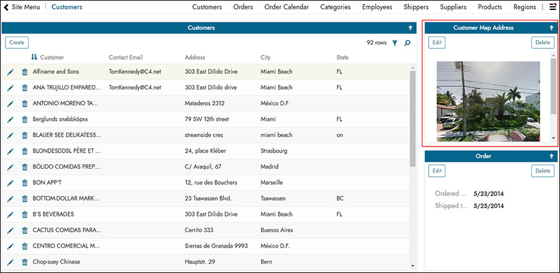Click the search magnifier in Customers grid

(408, 43)
